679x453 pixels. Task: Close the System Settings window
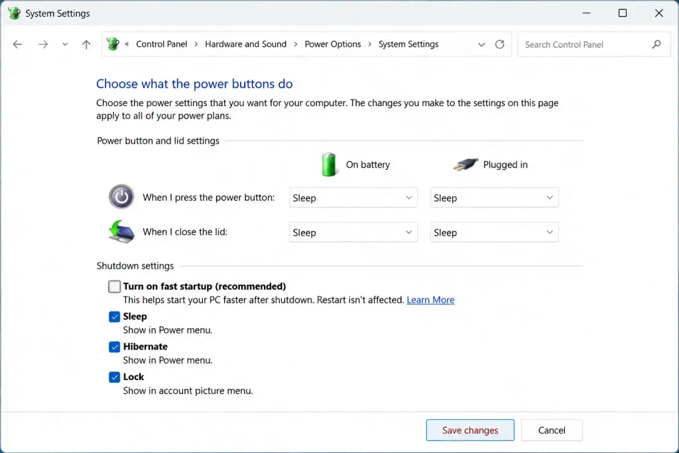tap(658, 13)
